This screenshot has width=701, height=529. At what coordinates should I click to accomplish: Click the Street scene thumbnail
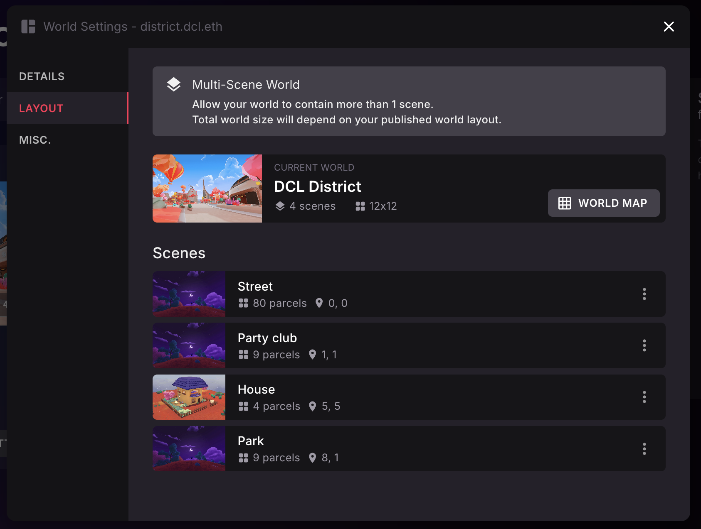tap(189, 294)
